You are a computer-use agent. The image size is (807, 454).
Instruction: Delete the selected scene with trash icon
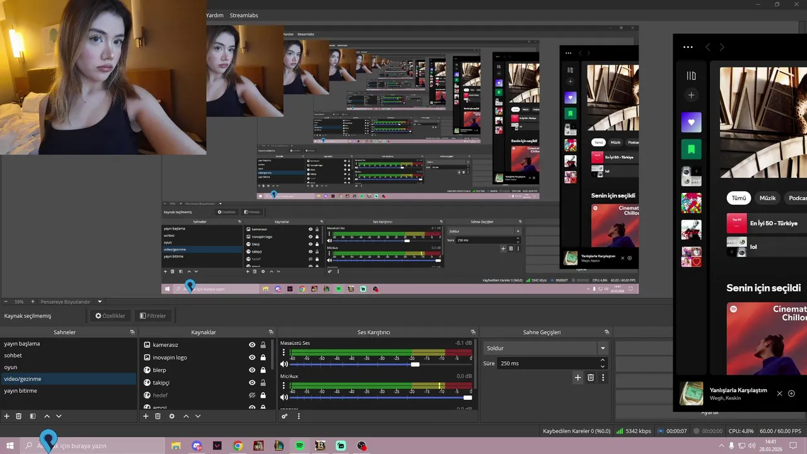(19, 416)
